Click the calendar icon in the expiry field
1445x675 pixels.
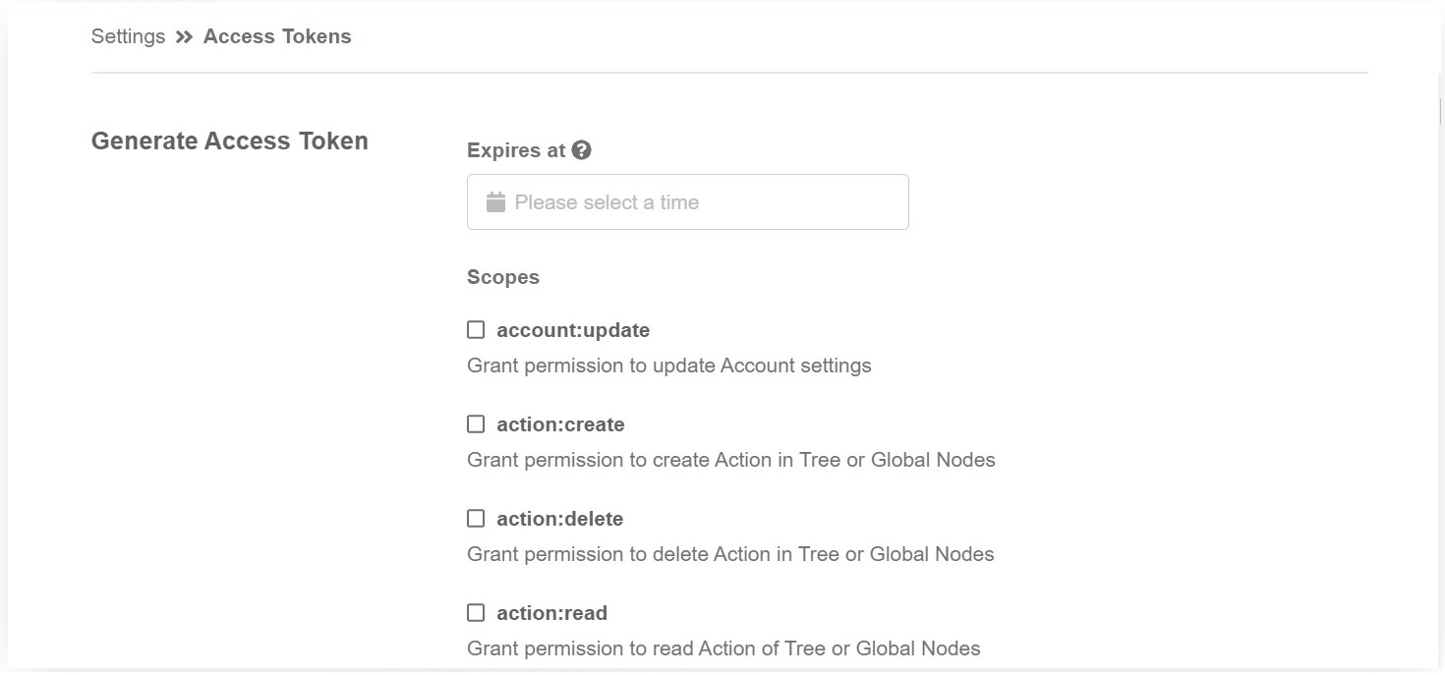coord(495,202)
